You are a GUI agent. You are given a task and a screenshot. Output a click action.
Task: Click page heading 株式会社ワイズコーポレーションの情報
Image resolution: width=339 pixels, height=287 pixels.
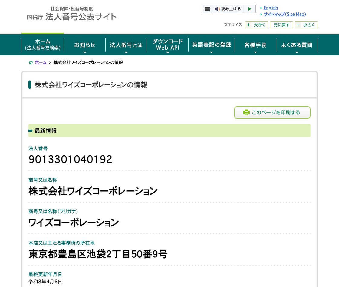coord(91,85)
